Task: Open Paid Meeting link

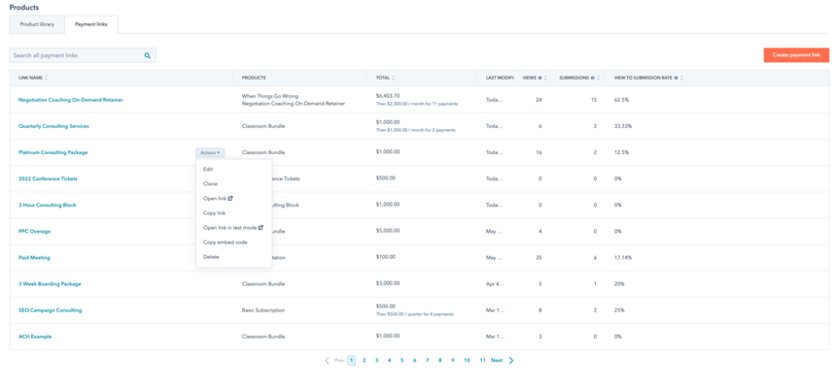Action: [34, 258]
